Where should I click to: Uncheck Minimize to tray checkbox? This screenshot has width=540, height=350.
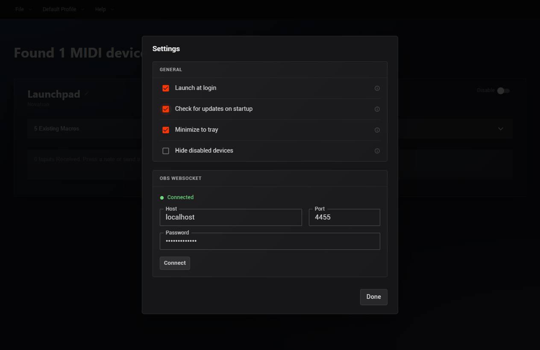point(166,130)
